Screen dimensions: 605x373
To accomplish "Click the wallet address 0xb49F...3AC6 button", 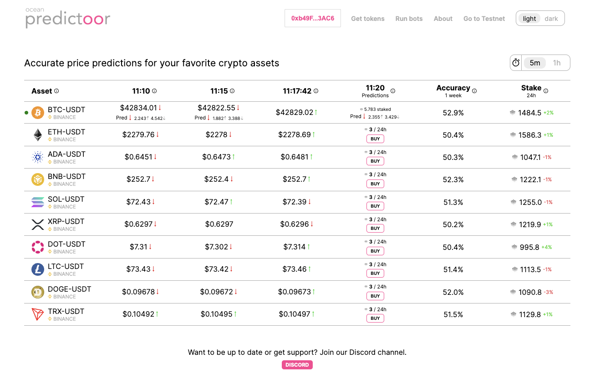I will [x=313, y=18].
